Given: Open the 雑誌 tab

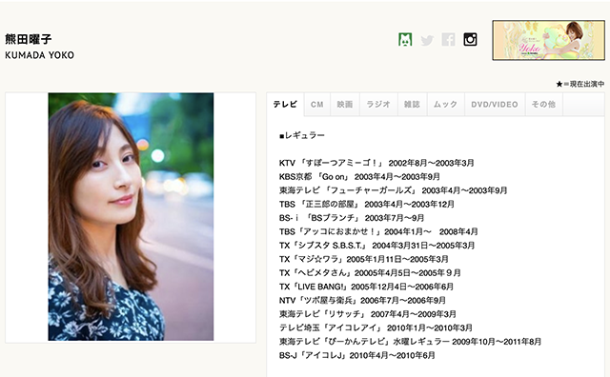Looking at the screenshot, I should coord(412,104).
